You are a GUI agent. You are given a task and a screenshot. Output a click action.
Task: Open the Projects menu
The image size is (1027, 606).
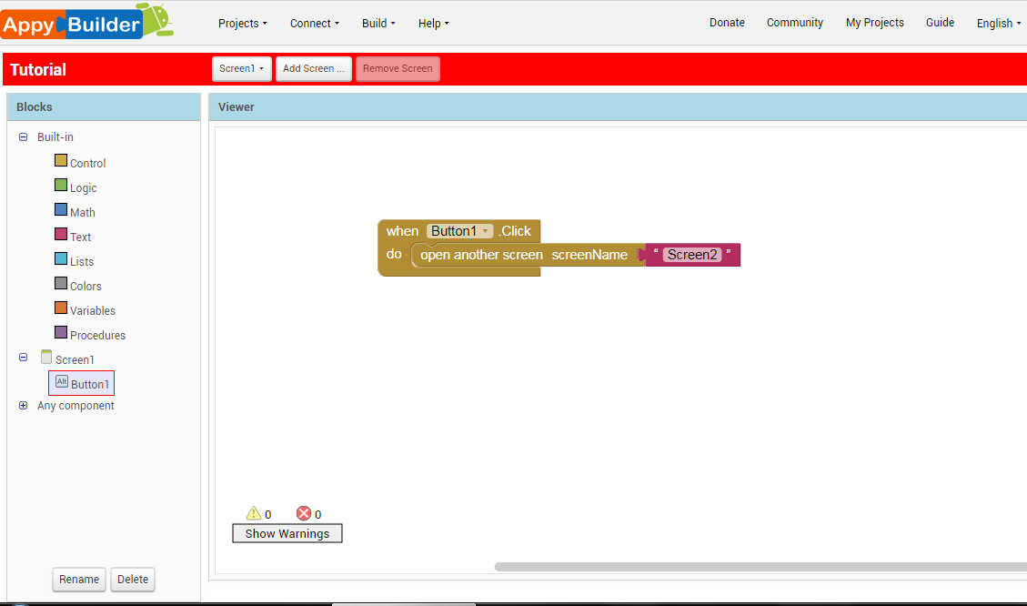pos(242,23)
